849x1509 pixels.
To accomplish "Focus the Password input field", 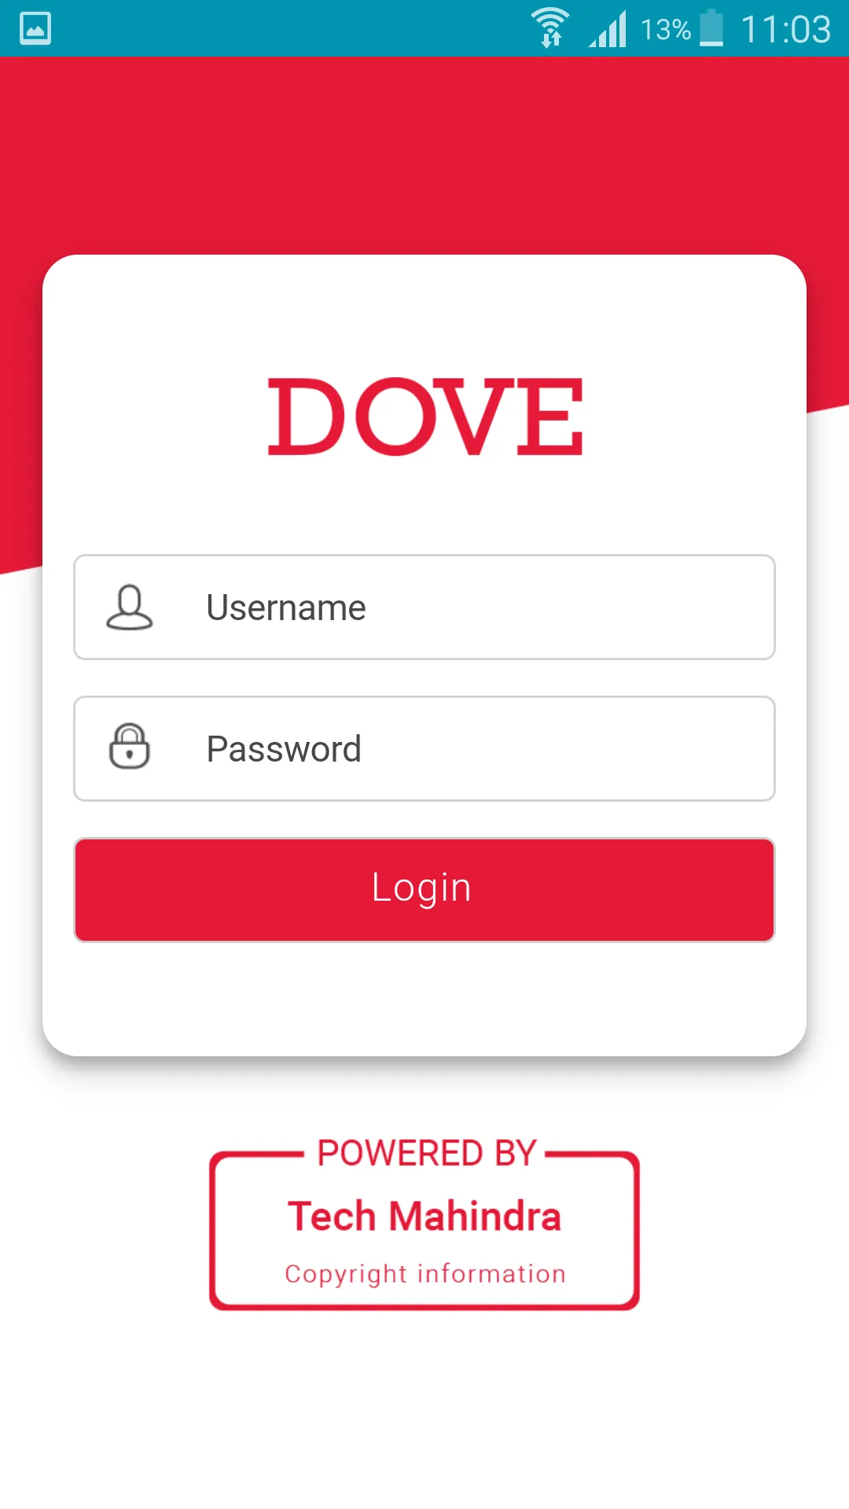I will tap(424, 749).
